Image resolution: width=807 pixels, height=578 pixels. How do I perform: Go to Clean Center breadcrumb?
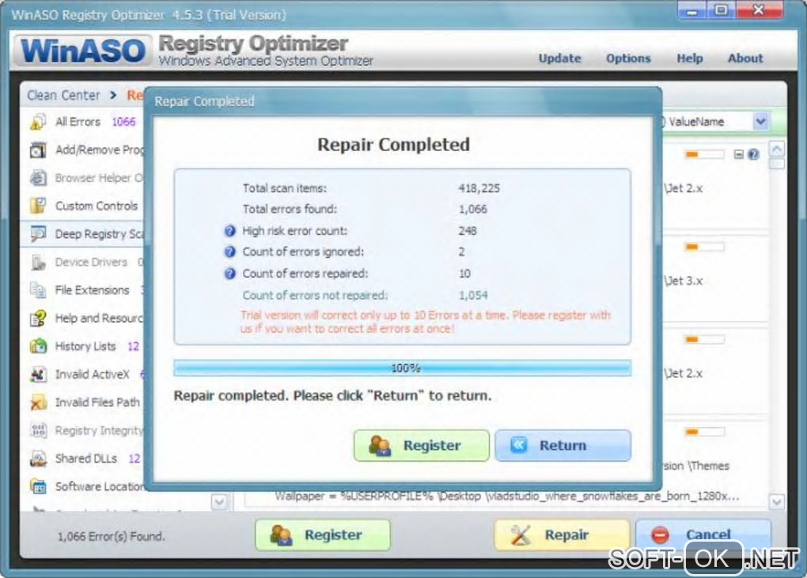[63, 95]
